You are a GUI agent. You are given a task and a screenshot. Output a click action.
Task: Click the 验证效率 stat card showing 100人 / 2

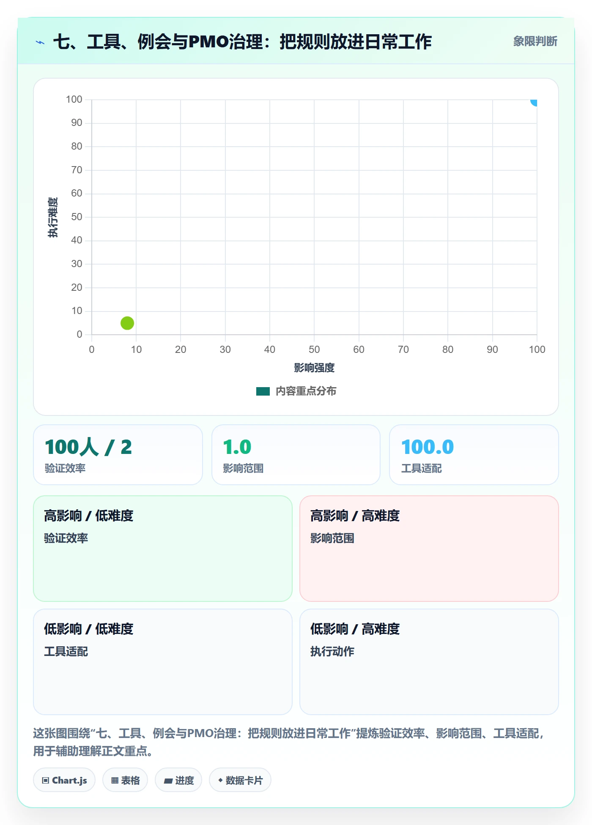click(118, 455)
